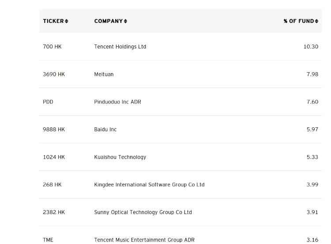Image resolution: width=331 pixels, height=244 pixels.
Task: Select company name Kuaishou Technology
Action: click(120, 157)
